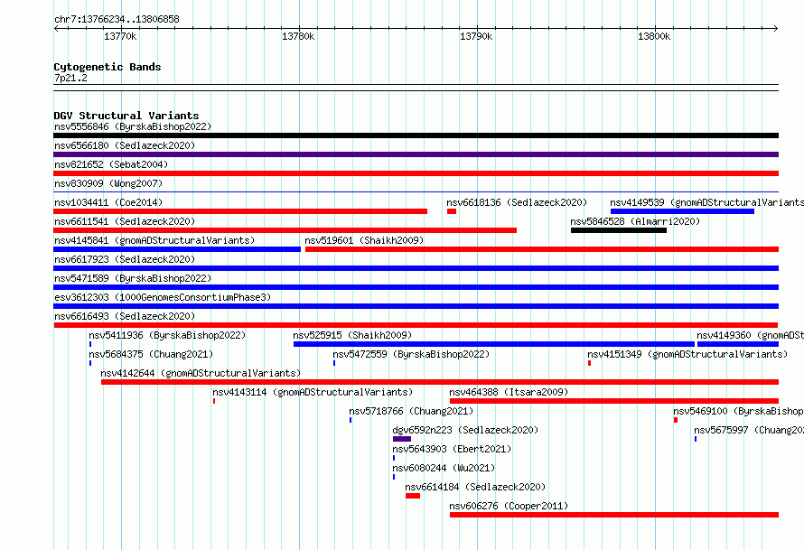The height and width of the screenshot is (550, 804).
Task: Click the left arrow of the ruler
Action: tap(56, 29)
